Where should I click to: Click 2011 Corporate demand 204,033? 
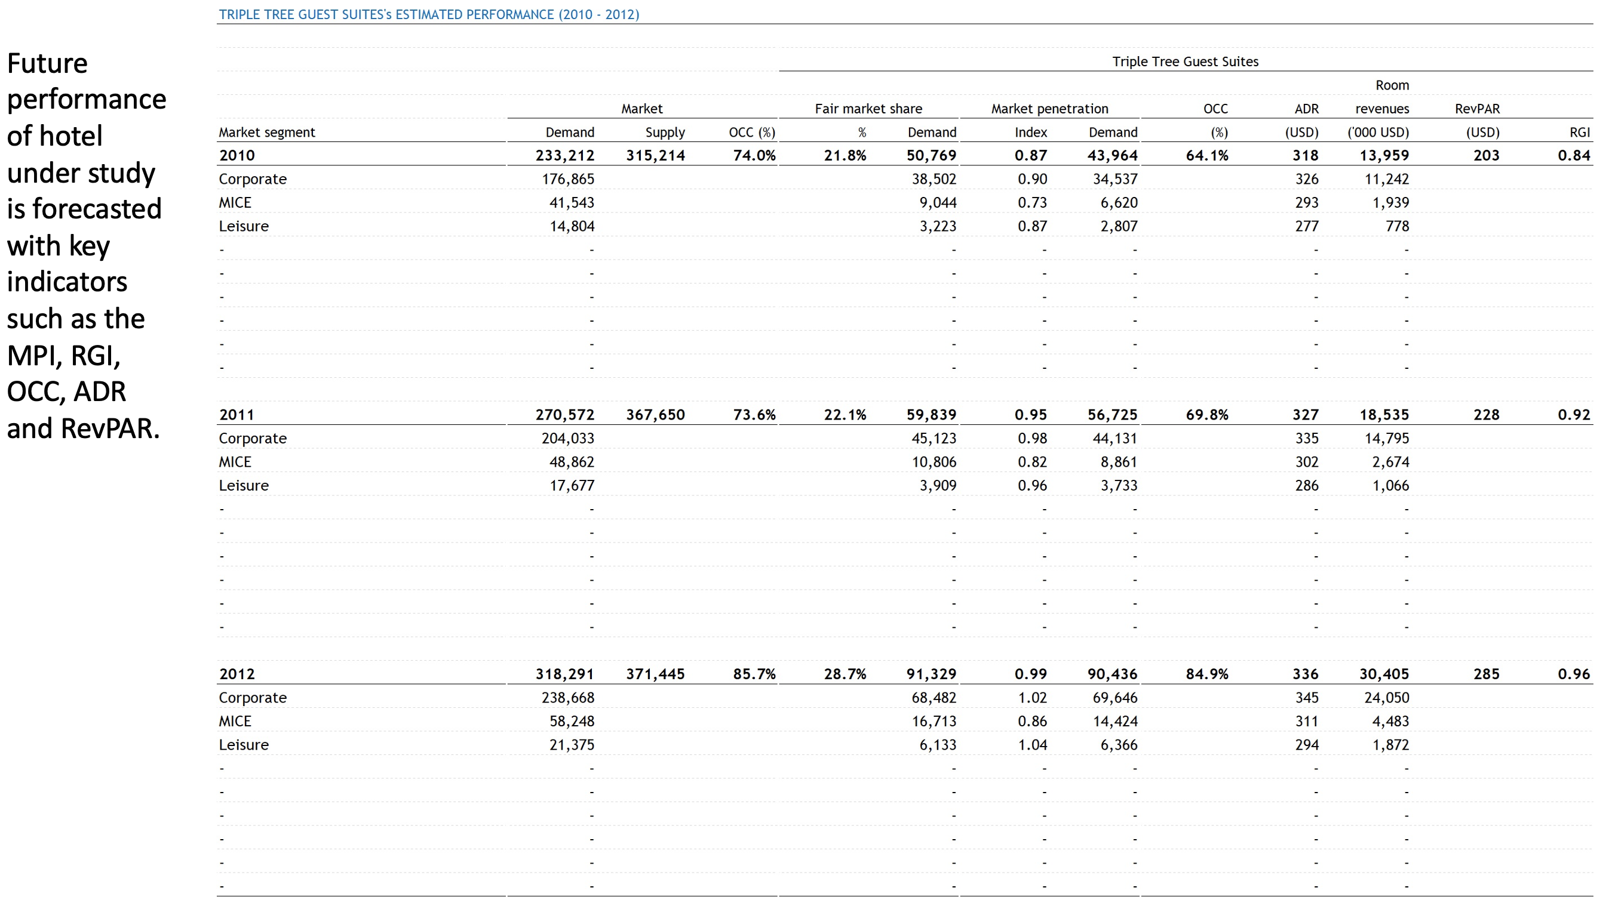click(x=567, y=439)
